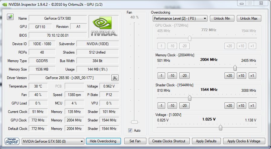Decrease Memory Clock by 20
The height and width of the screenshot is (149, 271).
(x=184, y=76)
